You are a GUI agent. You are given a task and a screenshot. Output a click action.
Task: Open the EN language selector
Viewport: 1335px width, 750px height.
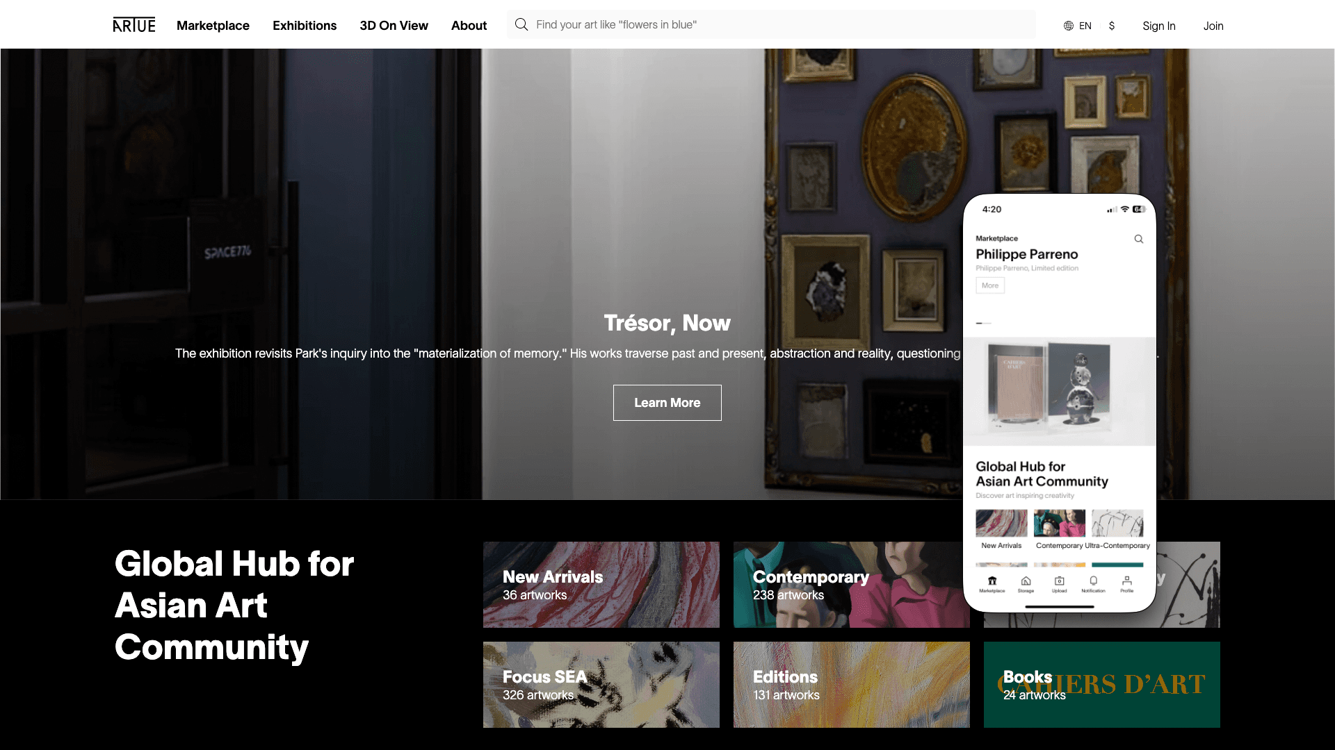[1085, 26]
